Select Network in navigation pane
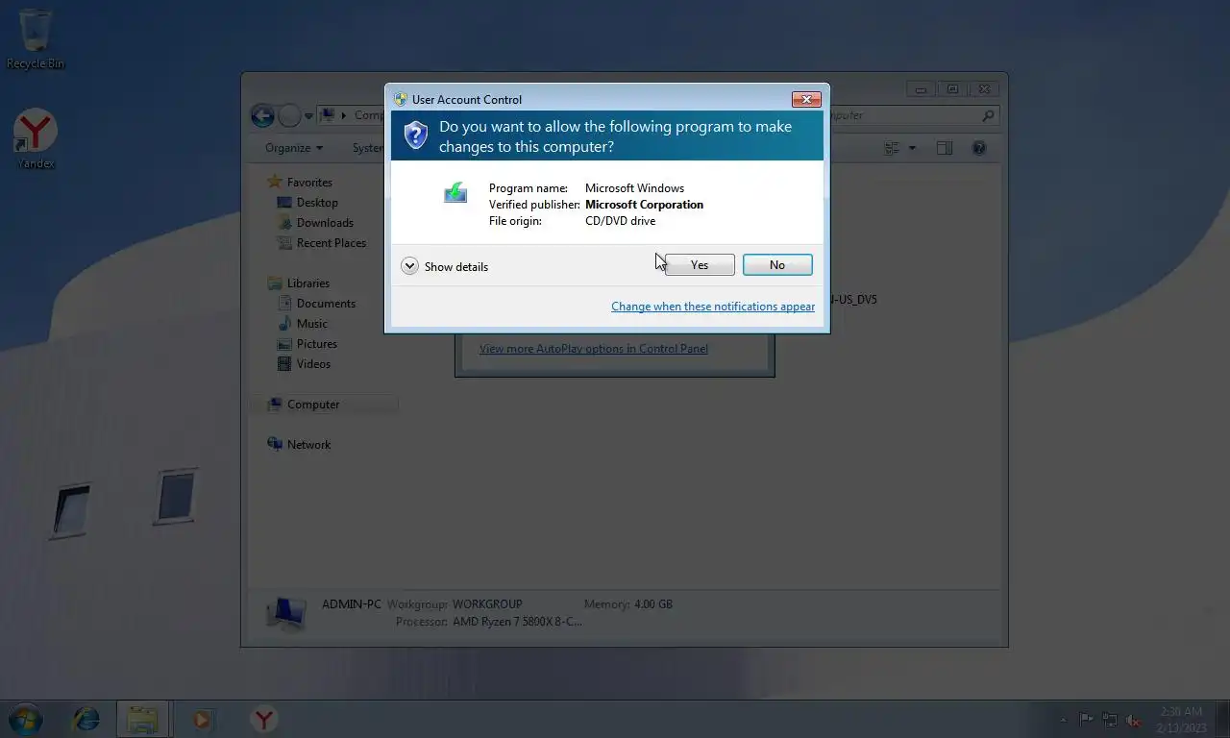 300,445
